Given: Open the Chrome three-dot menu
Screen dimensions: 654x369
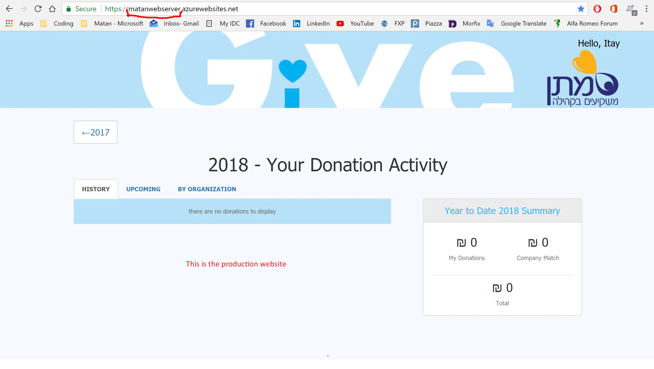Looking at the screenshot, I should tap(646, 9).
